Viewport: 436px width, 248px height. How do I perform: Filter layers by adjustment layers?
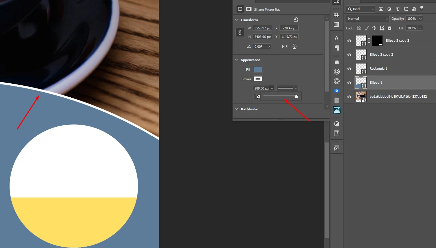(389, 9)
